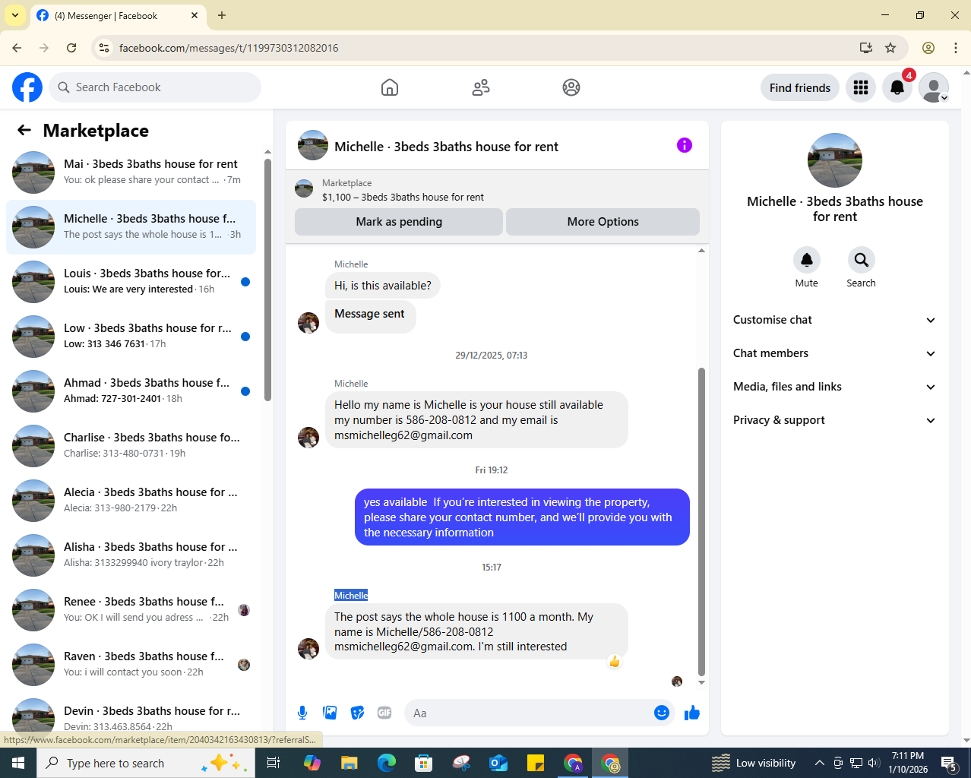
Task: Open Alecia conversation in chat list
Action: pos(131,501)
